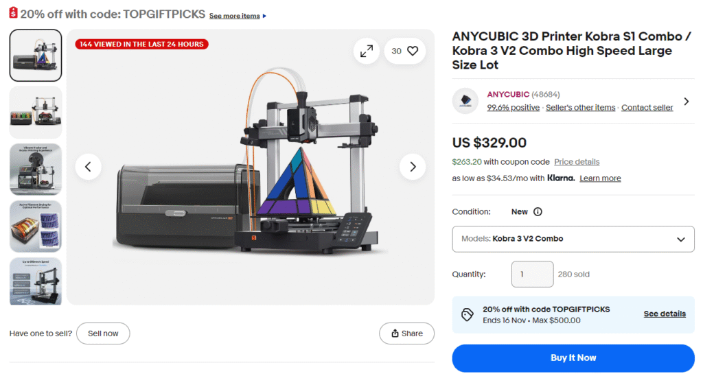Open the Price details link

577,162
